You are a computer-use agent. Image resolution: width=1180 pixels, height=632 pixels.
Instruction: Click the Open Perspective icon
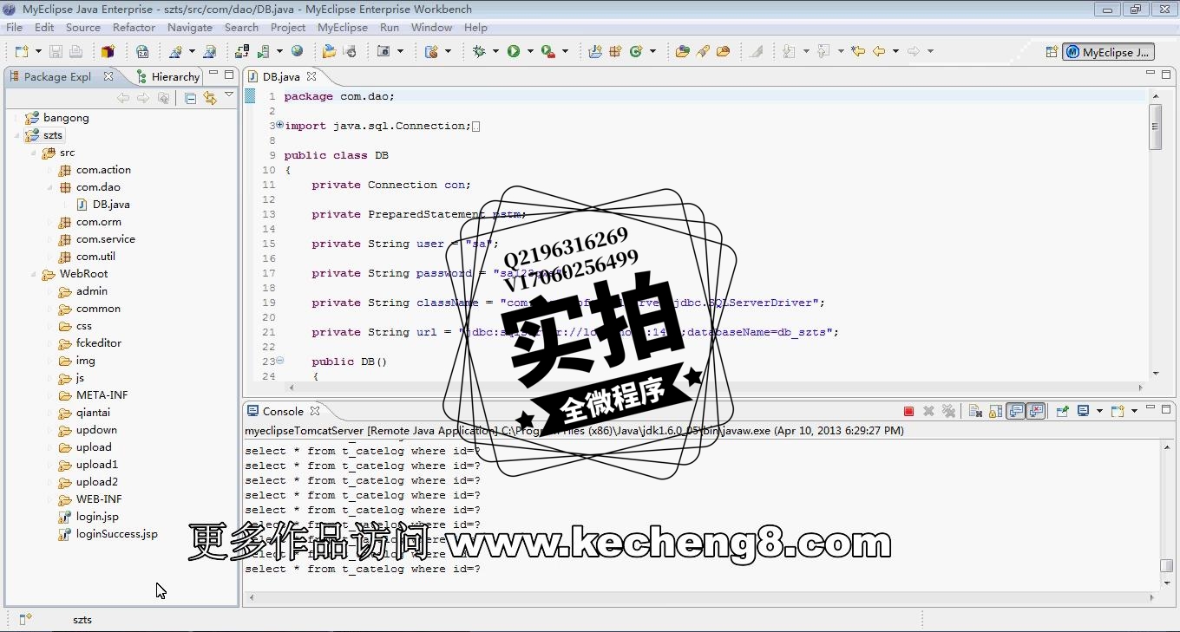(1052, 52)
